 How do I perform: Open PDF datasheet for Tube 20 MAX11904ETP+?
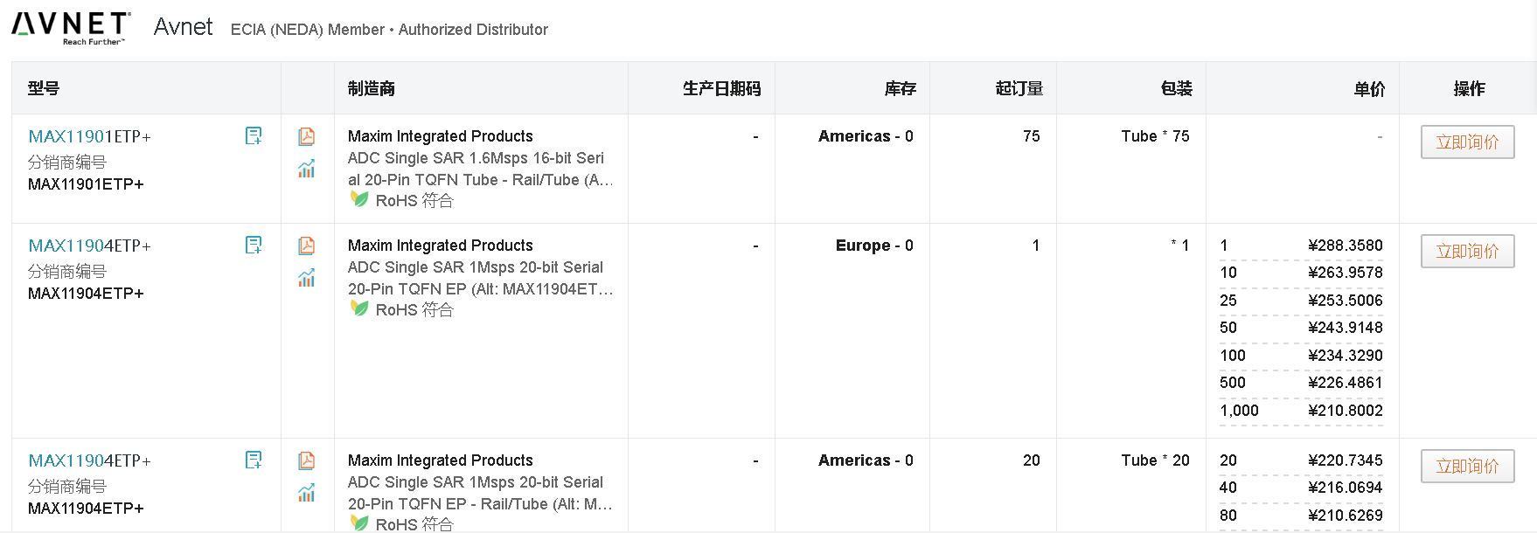coord(307,460)
